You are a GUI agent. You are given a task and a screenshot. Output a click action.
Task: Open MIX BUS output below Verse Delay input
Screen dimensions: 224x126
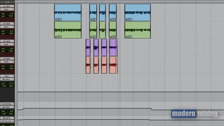[x=7, y=107]
